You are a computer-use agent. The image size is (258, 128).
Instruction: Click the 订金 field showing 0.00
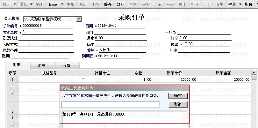(205, 38)
